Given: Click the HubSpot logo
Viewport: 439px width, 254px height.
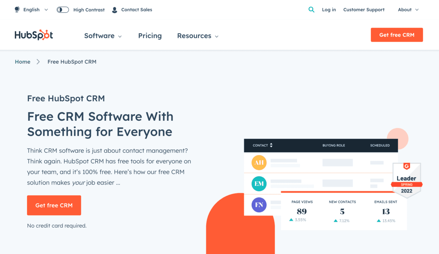Looking at the screenshot, I should coord(34,35).
